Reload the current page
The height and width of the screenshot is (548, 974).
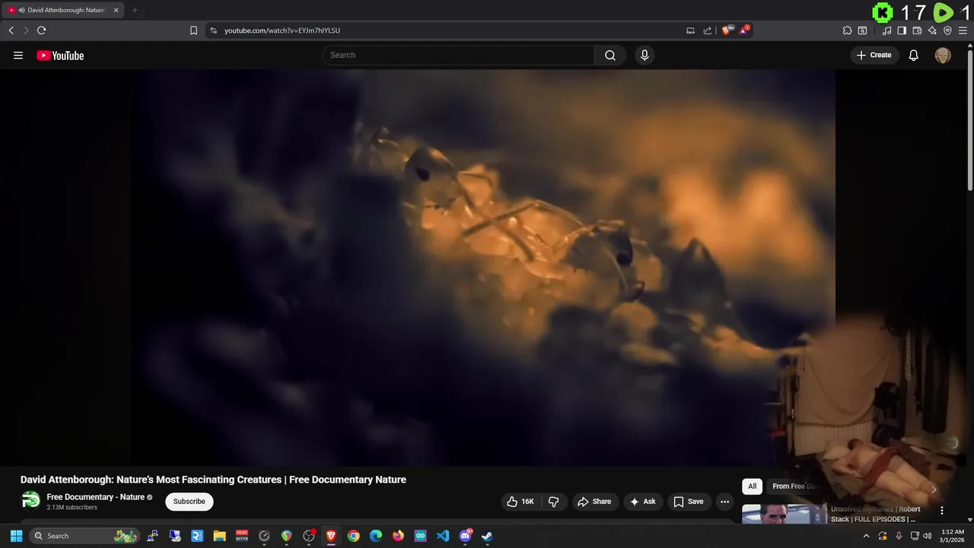pyautogui.click(x=41, y=30)
